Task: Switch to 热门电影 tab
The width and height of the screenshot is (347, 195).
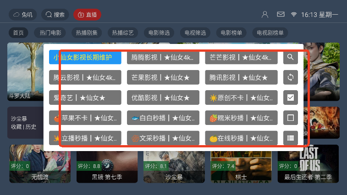Action: pyautogui.click(x=50, y=32)
